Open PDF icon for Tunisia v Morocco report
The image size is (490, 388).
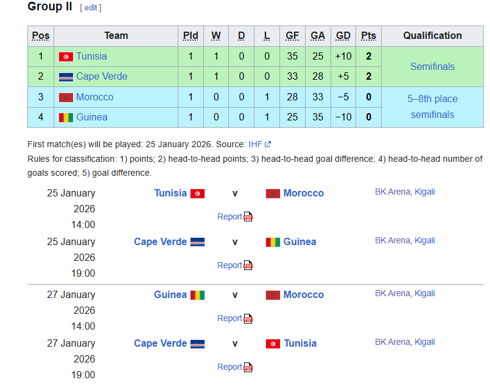248,217
